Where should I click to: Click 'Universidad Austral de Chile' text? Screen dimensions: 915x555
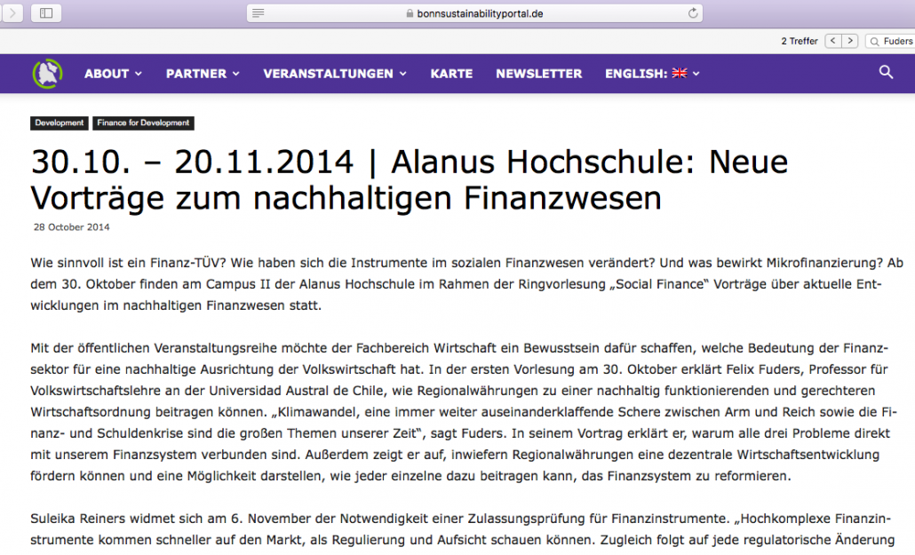[x=298, y=391]
